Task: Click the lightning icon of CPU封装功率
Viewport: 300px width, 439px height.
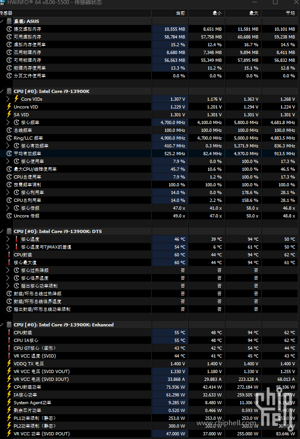Action: pos(9,387)
